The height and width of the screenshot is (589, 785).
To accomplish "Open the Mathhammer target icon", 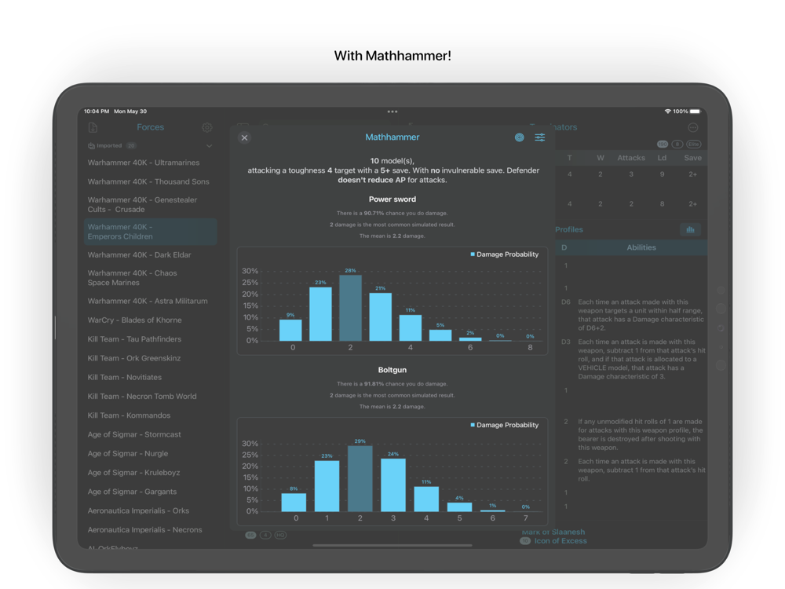I will (x=519, y=137).
